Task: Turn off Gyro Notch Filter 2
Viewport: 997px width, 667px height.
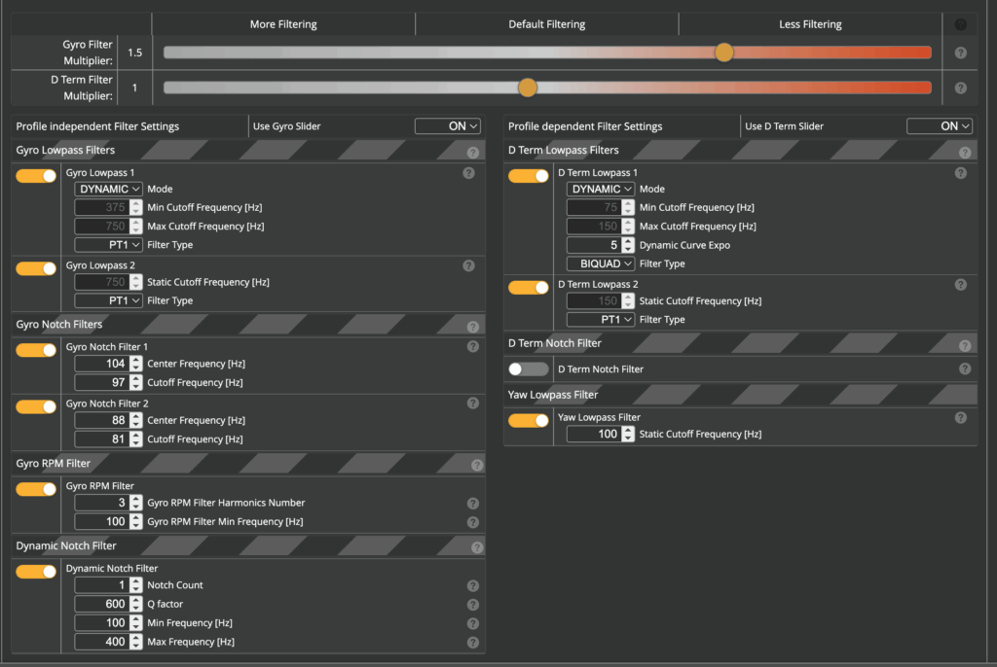Action: 36,406
